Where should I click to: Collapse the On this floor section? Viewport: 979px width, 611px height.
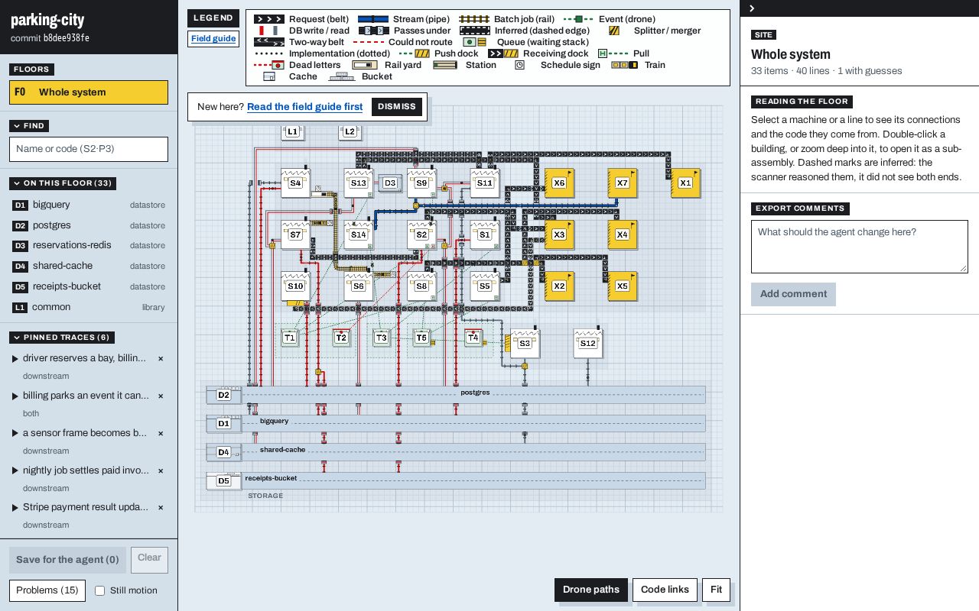pos(63,183)
